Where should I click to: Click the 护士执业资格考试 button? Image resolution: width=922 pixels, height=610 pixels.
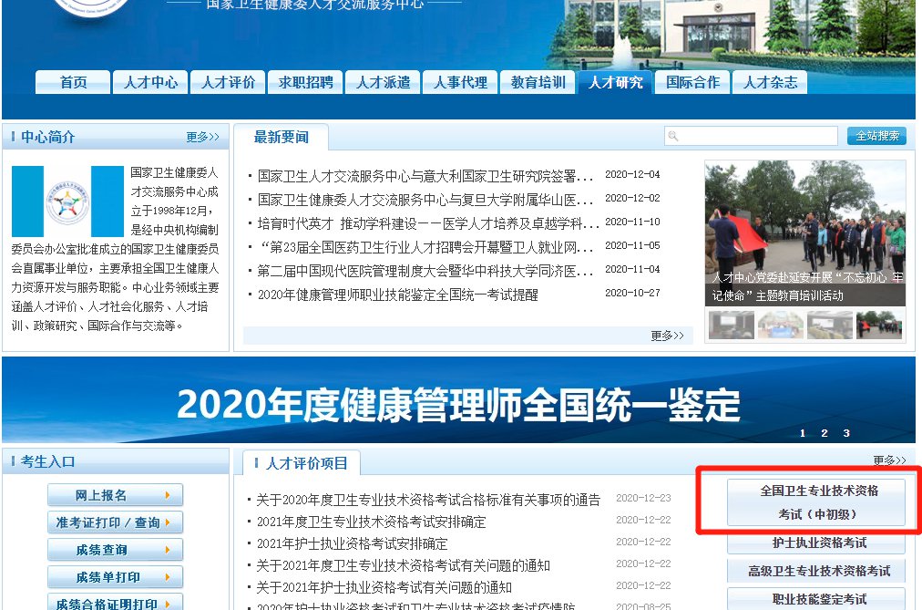click(x=816, y=543)
